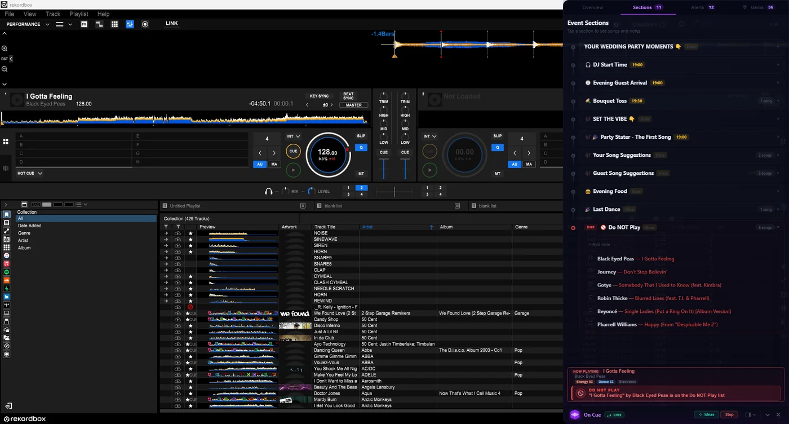Toggle the blue mixer panel icon
Screen dimensions: 789x424
(x=130, y=24)
